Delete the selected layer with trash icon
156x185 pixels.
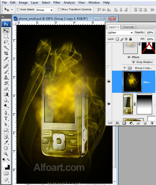click(152, 123)
